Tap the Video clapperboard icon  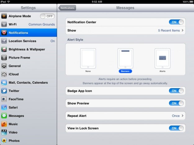4,132
